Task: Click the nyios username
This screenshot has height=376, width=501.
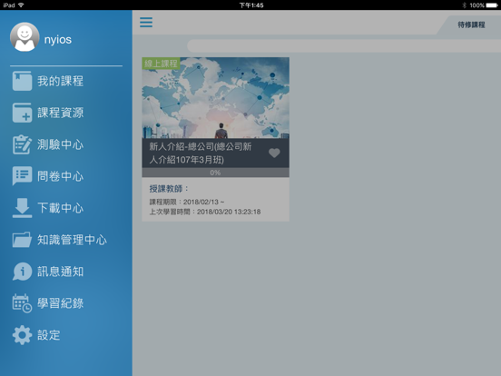Action: [x=58, y=40]
